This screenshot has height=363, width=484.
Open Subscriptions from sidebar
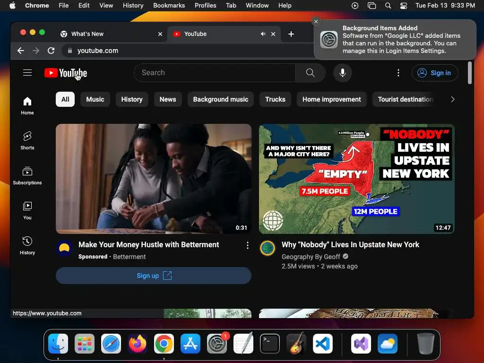(27, 175)
